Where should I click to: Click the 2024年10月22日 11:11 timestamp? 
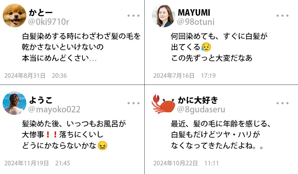coord(186,163)
